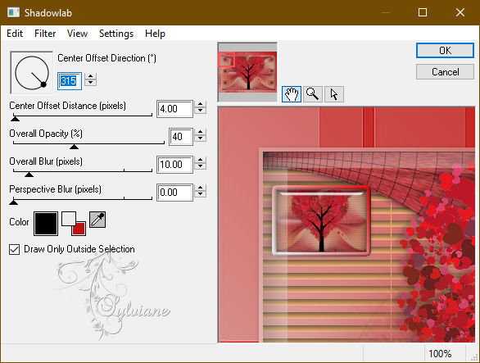This screenshot has height=363, width=480.
Task: Open the Settings menu
Action: click(116, 34)
